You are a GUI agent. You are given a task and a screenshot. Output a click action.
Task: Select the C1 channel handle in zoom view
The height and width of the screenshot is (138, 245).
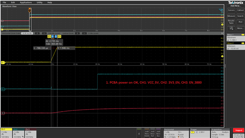point(3,62)
